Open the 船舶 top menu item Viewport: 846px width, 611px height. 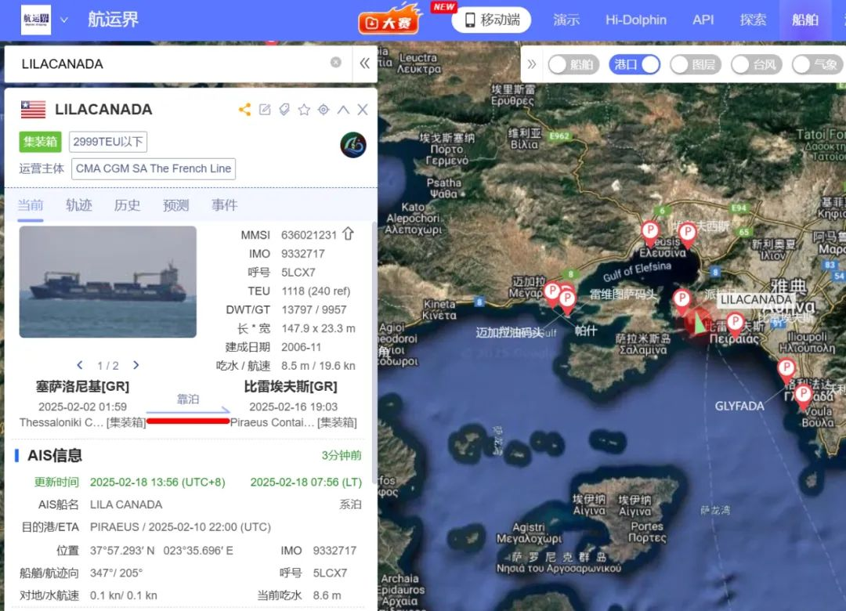click(805, 20)
